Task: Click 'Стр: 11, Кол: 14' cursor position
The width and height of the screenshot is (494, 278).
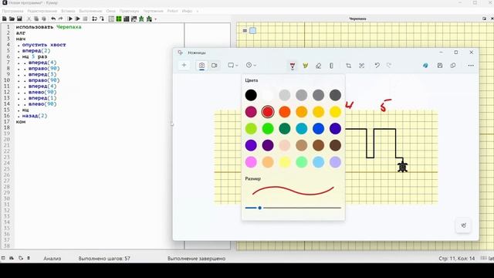Action: tap(456, 258)
